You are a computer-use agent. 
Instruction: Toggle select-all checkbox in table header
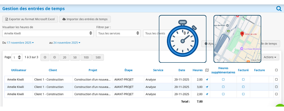276,70
